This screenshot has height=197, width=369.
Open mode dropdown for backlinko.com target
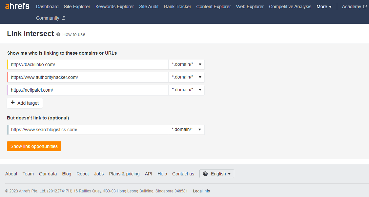[186, 64]
